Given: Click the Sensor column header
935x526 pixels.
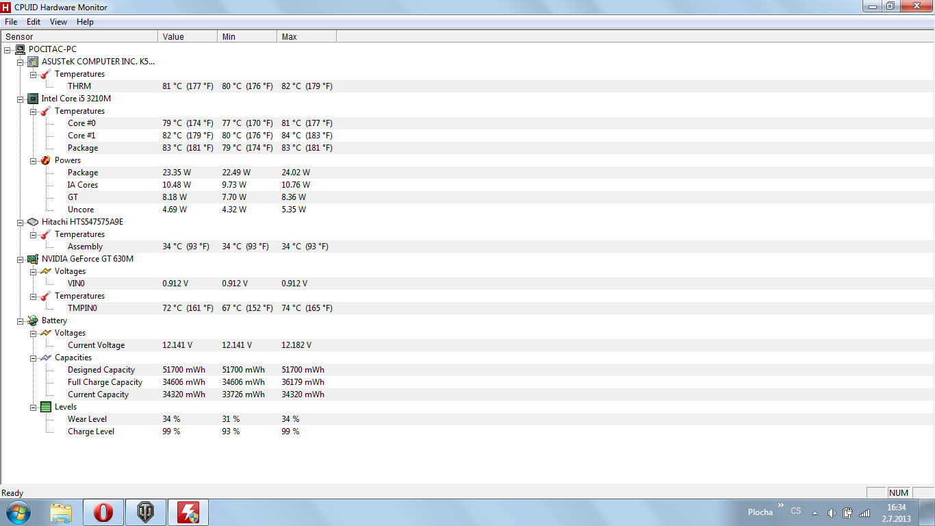Looking at the screenshot, I should (79, 37).
